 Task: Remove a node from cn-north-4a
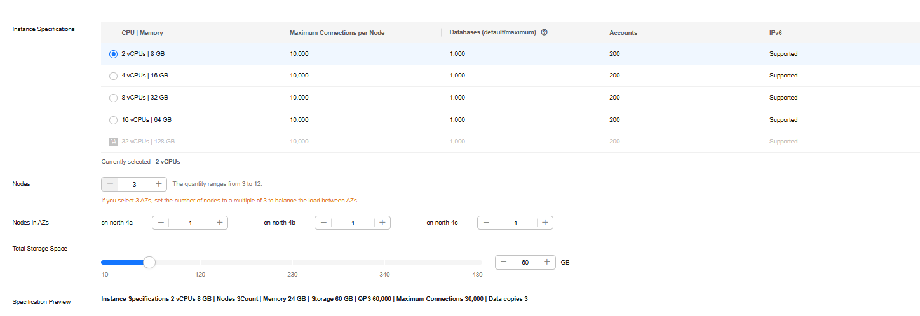161,223
